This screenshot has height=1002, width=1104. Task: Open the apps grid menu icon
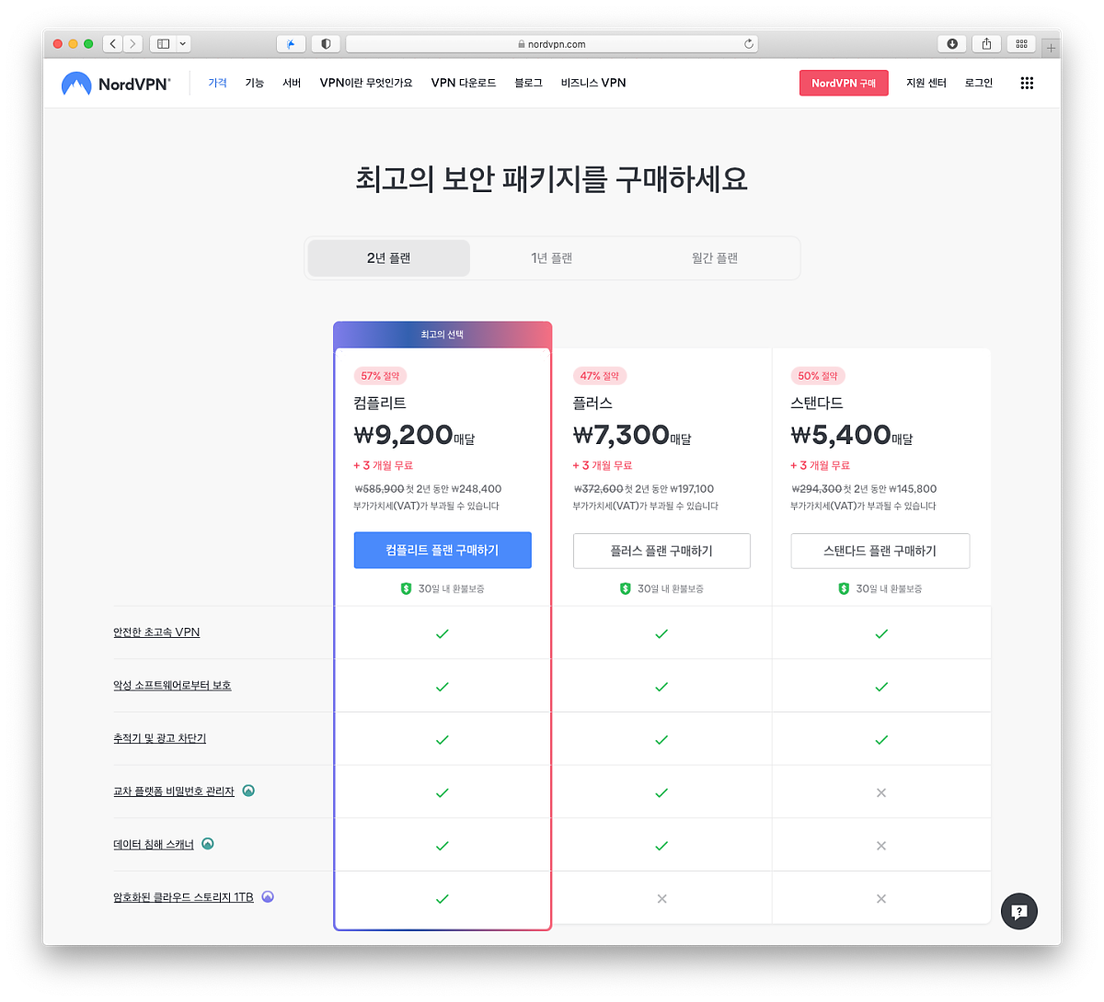click(1027, 83)
